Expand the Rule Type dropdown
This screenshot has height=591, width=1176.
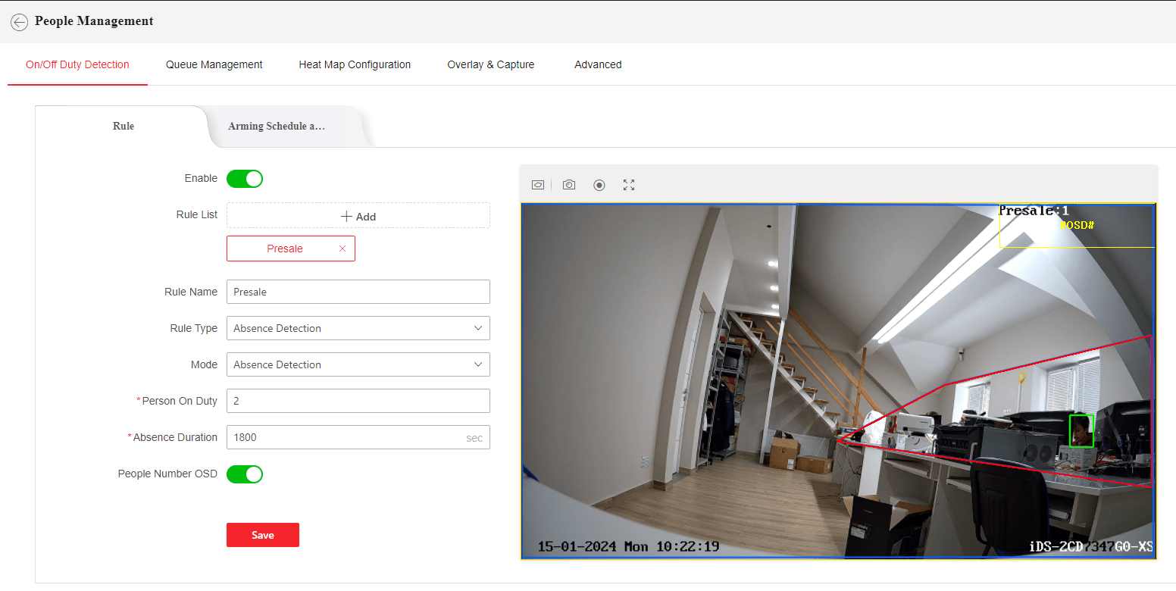[358, 328]
